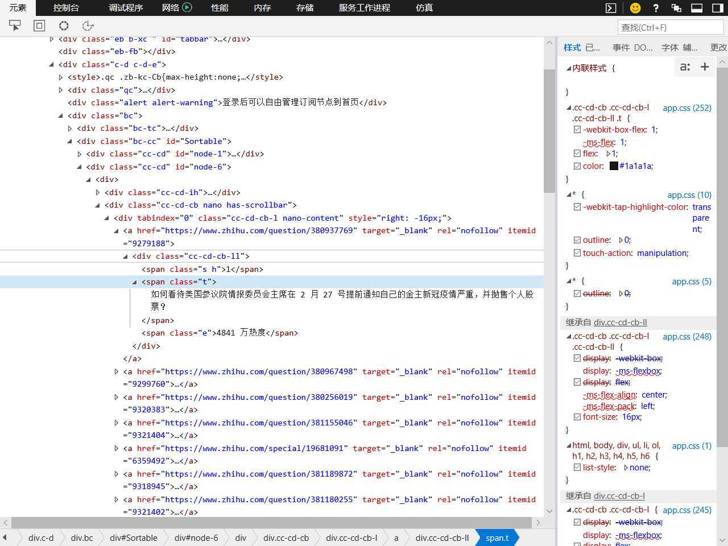Open the 更改 pane tab
The height and width of the screenshot is (546, 728).
tap(718, 48)
